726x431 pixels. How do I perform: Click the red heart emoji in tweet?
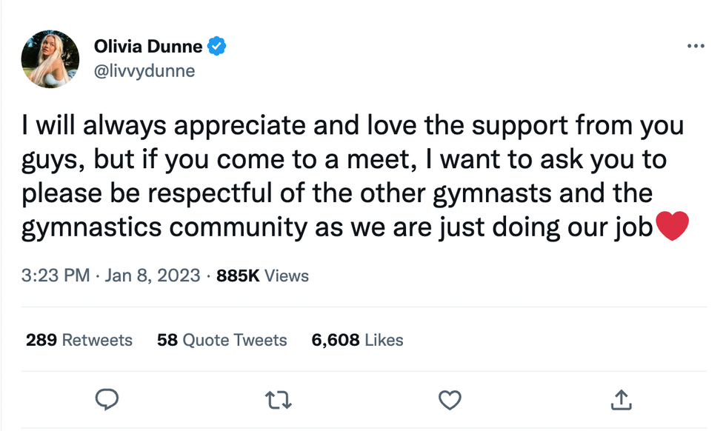click(673, 227)
